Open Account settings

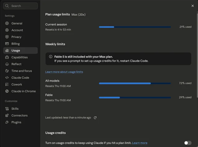[x=20, y=30]
